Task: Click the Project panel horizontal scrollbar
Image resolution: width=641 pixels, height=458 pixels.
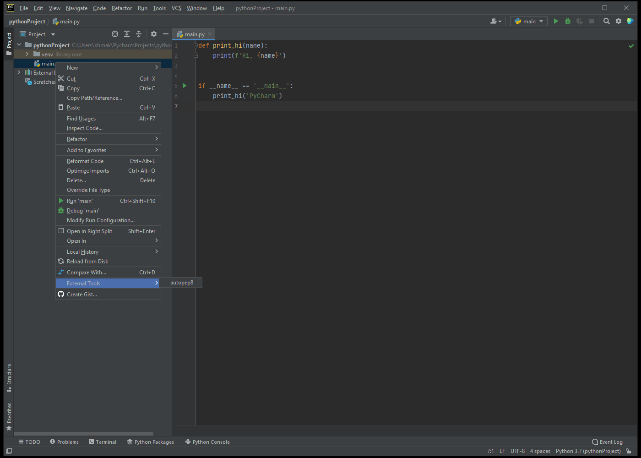Action: [84, 433]
